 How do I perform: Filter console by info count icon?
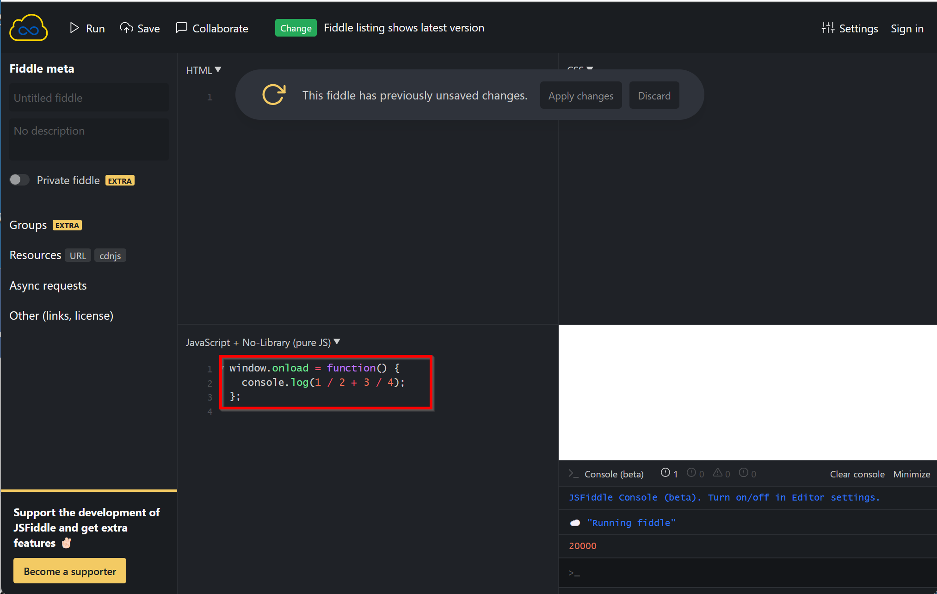coord(695,473)
